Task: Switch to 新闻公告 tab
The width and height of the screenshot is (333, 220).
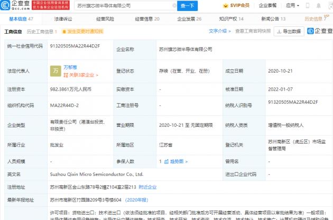Action: pos(273,19)
